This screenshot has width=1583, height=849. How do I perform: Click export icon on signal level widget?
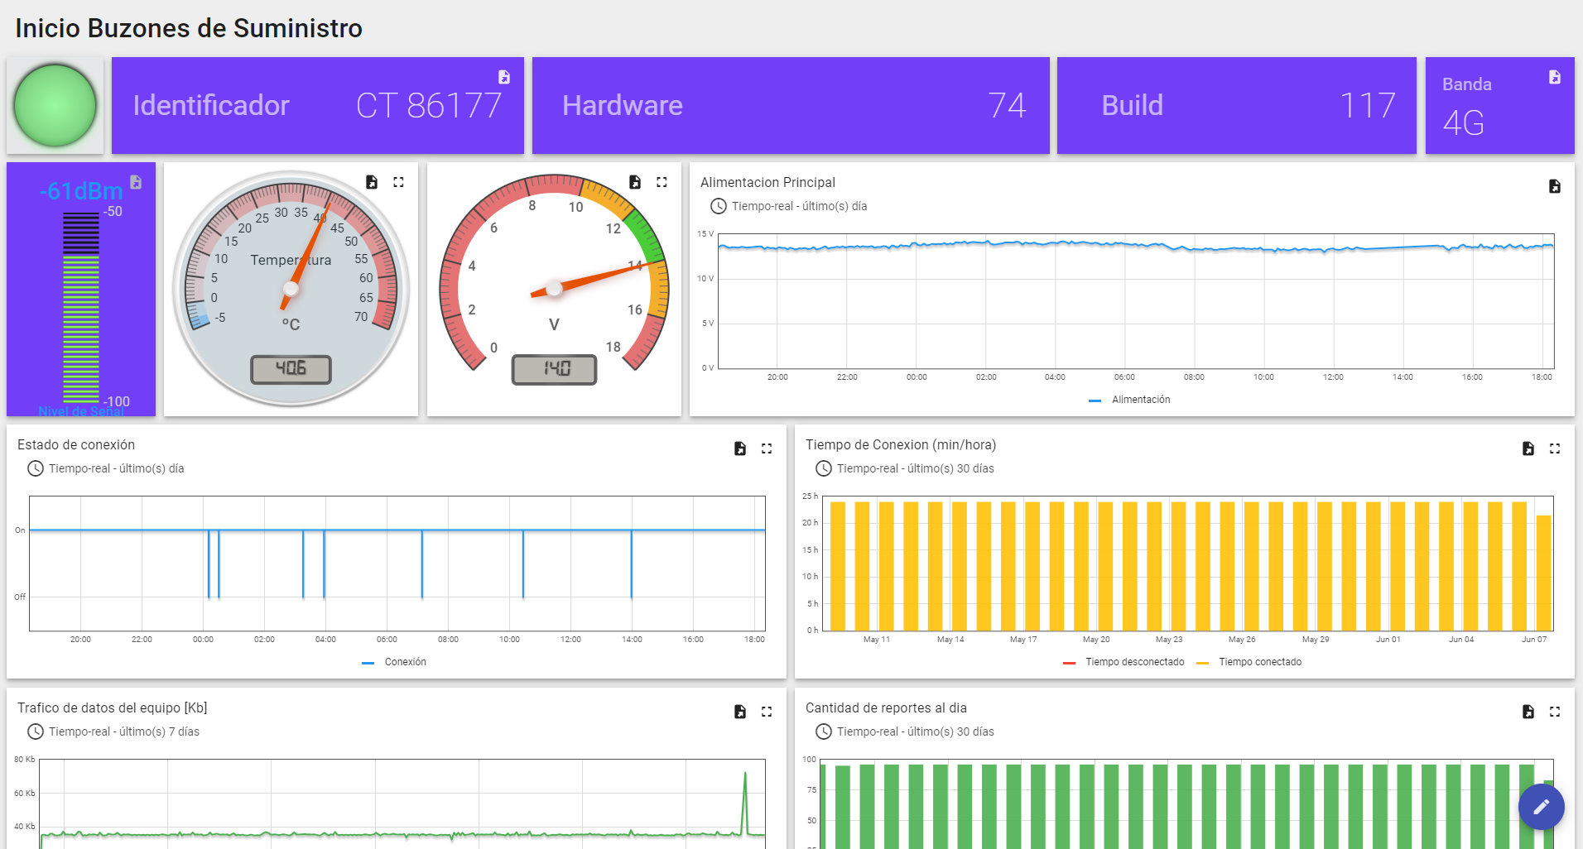coord(136,182)
